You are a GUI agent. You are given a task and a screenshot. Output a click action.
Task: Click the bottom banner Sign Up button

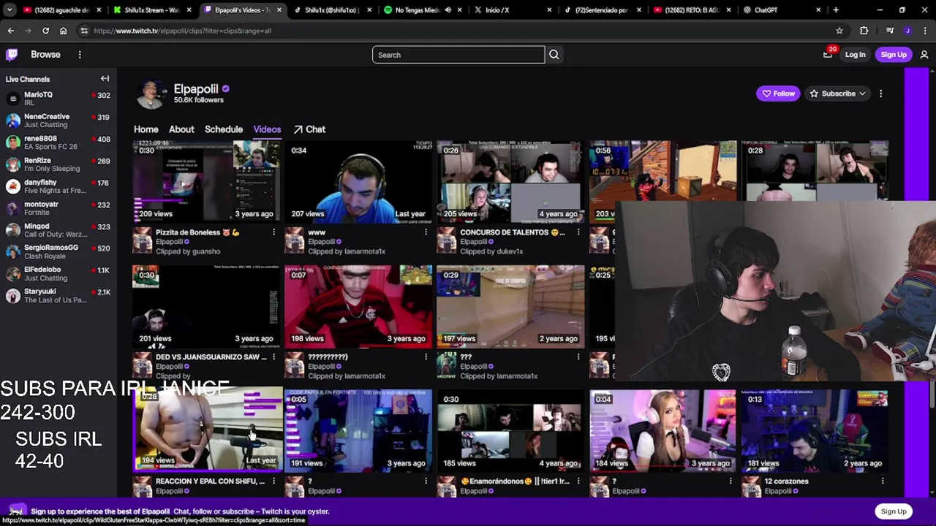[x=893, y=511]
